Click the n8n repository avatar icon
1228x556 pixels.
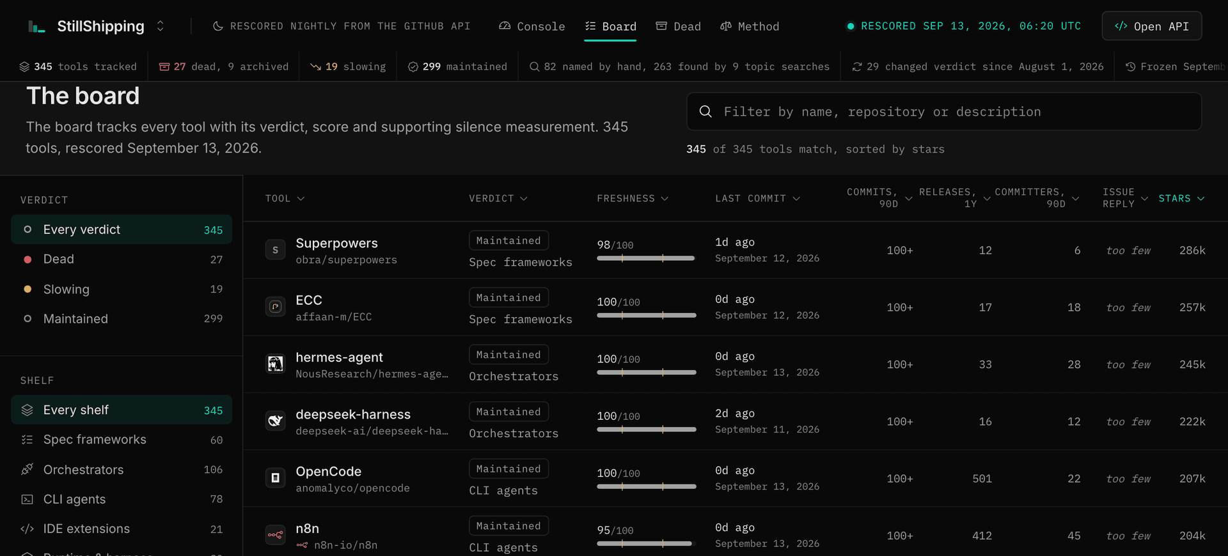[276, 535]
